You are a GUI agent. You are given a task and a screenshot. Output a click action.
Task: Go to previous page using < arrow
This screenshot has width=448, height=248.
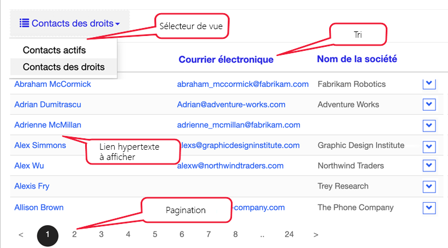(x=21, y=234)
